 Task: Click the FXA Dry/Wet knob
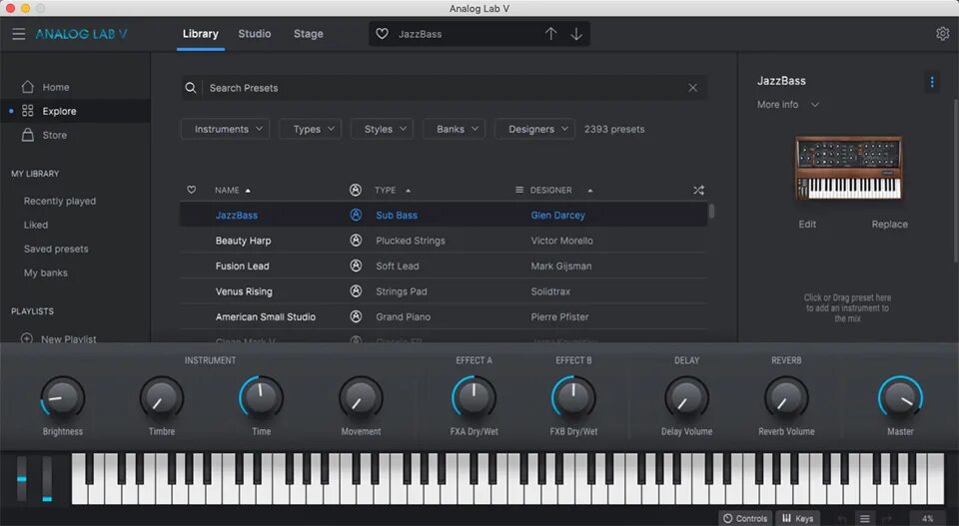474,397
